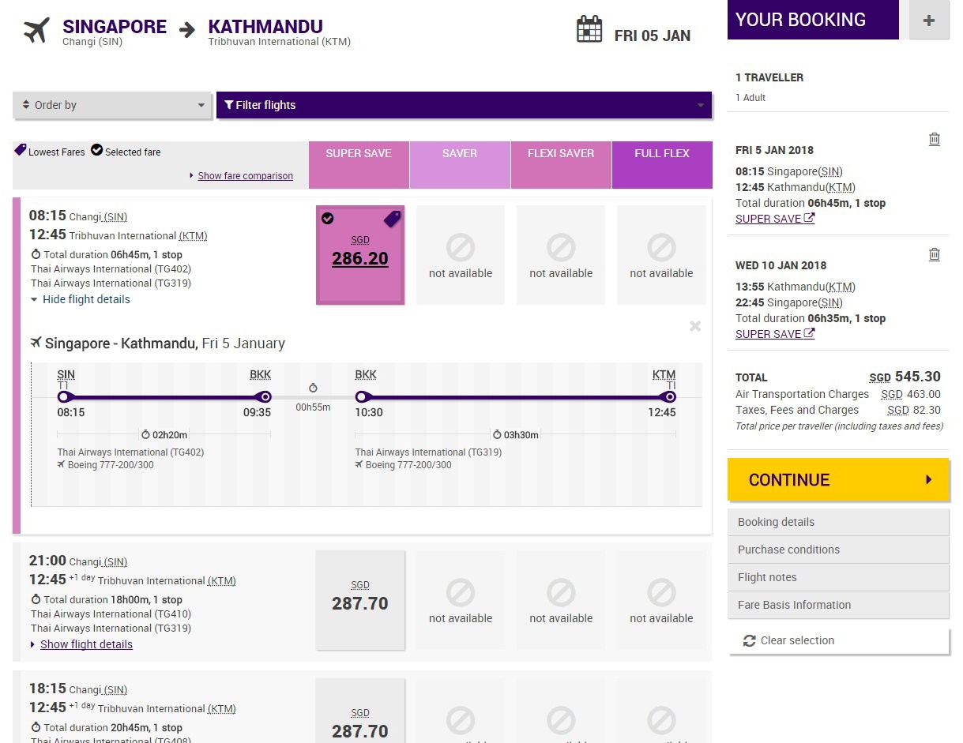Screen dimensions: 963x743
Task: Click the Selected fare checkmark icon in legend
Action: coord(96,150)
